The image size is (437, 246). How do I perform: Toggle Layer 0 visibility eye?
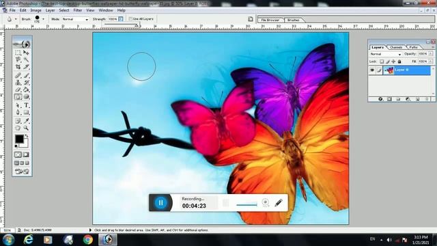click(372, 70)
